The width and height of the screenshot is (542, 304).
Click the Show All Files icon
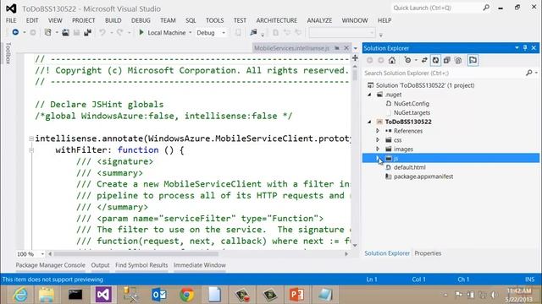[x=458, y=60]
